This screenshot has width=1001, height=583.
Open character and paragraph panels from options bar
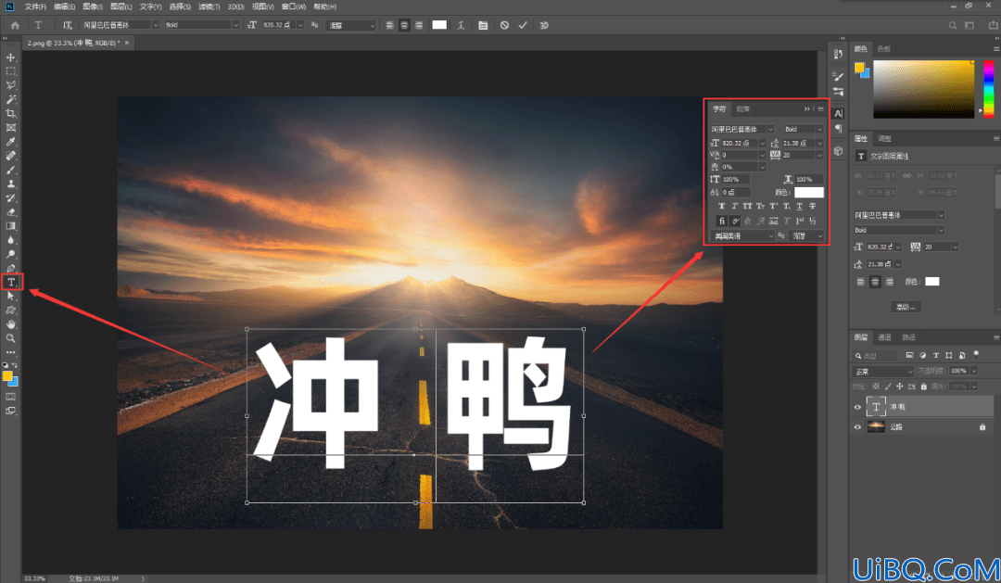click(x=483, y=26)
